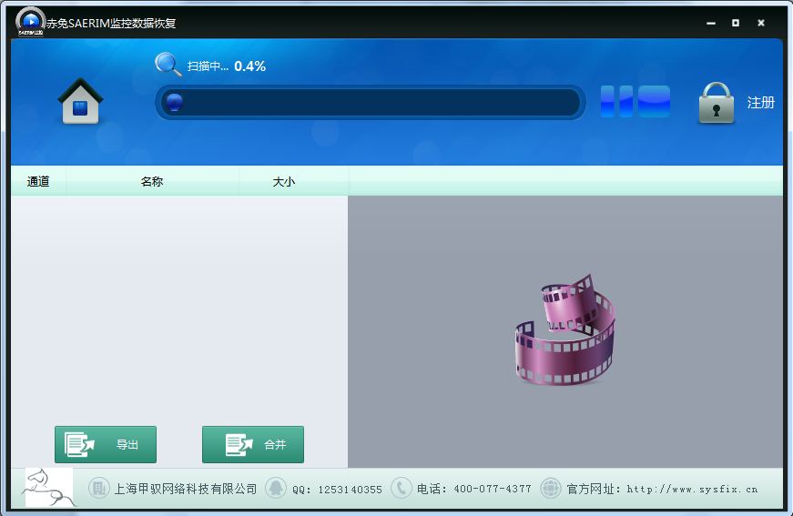
Task: Click the app logo in title bar
Action: [x=30, y=22]
